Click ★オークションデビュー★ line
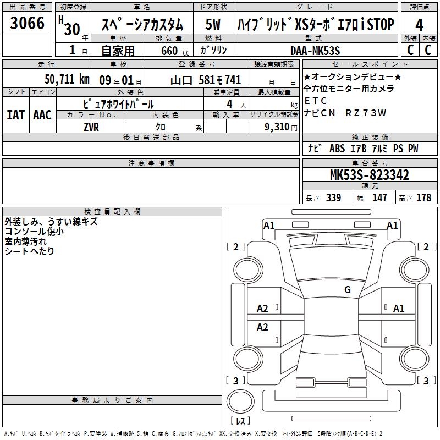The width and height of the screenshot is (440, 440). 353,76
